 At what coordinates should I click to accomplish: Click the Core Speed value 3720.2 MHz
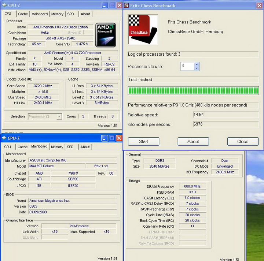(x=43, y=86)
